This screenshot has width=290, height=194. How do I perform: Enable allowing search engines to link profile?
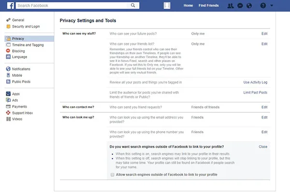click(112, 174)
